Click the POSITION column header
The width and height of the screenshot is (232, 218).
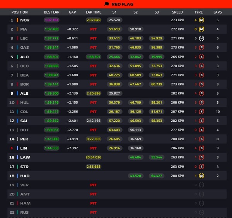(x=20, y=12)
